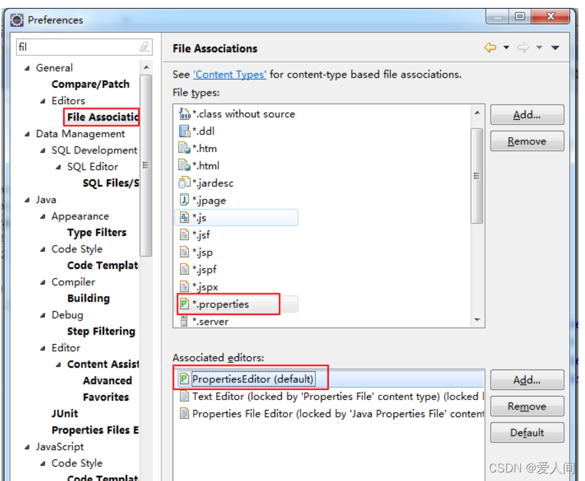Select Properties Files Editor tree item
Image resolution: width=585 pixels, height=481 pixels.
click(95, 430)
